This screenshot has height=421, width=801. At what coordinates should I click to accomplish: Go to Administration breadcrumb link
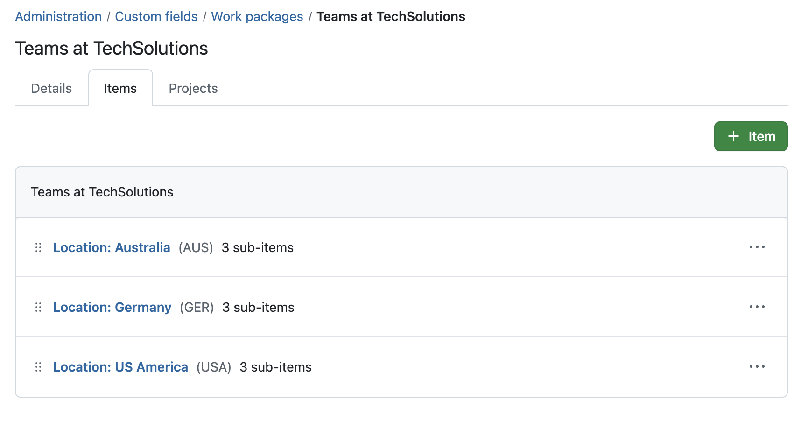pyautogui.click(x=58, y=16)
